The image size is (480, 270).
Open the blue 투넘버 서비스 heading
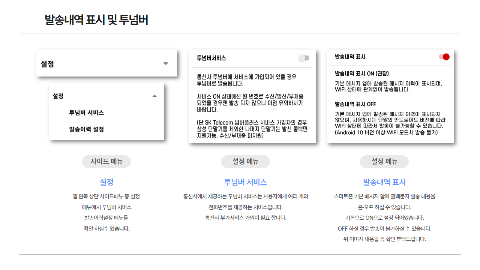coord(246,182)
